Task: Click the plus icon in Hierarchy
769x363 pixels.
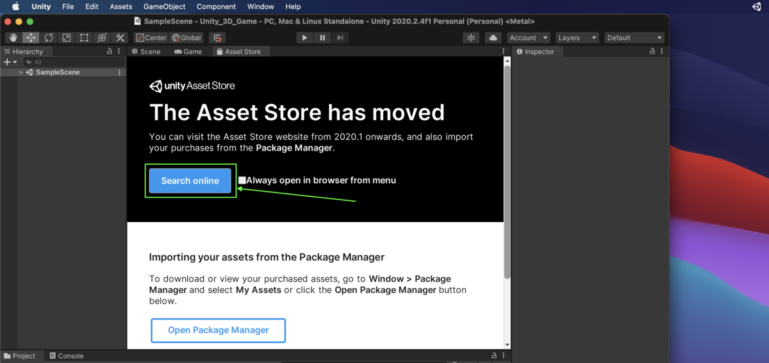Action: coord(7,62)
